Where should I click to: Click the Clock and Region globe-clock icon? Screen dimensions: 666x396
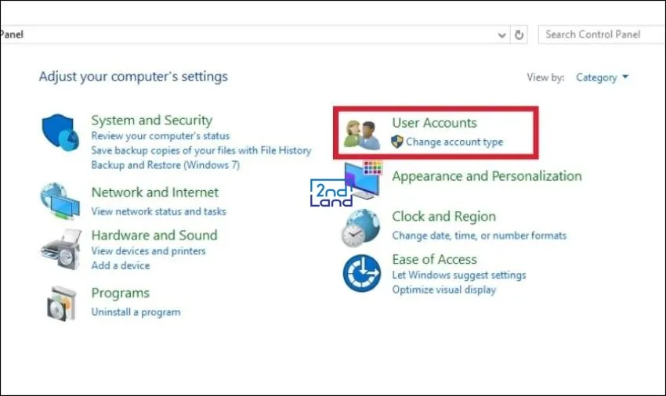[x=360, y=228]
